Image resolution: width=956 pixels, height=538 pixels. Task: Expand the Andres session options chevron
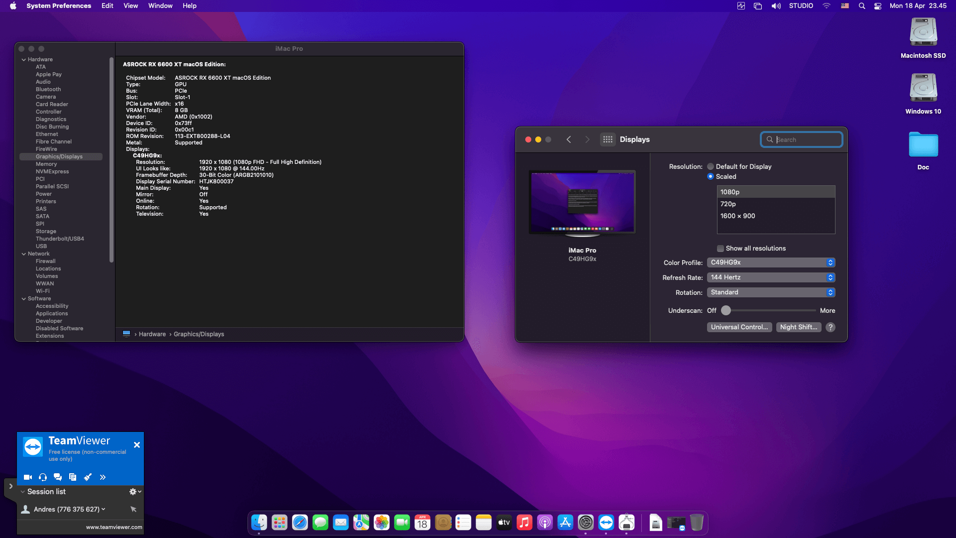pyautogui.click(x=104, y=509)
